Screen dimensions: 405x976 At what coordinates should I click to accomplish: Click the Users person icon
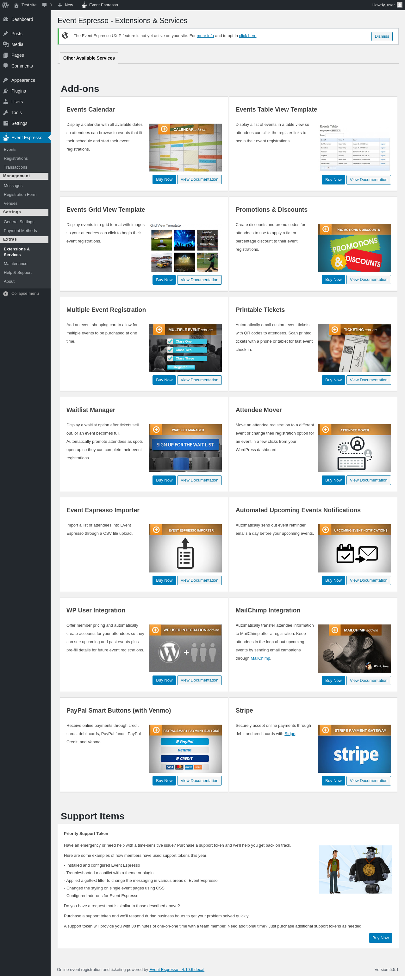pyautogui.click(x=6, y=102)
